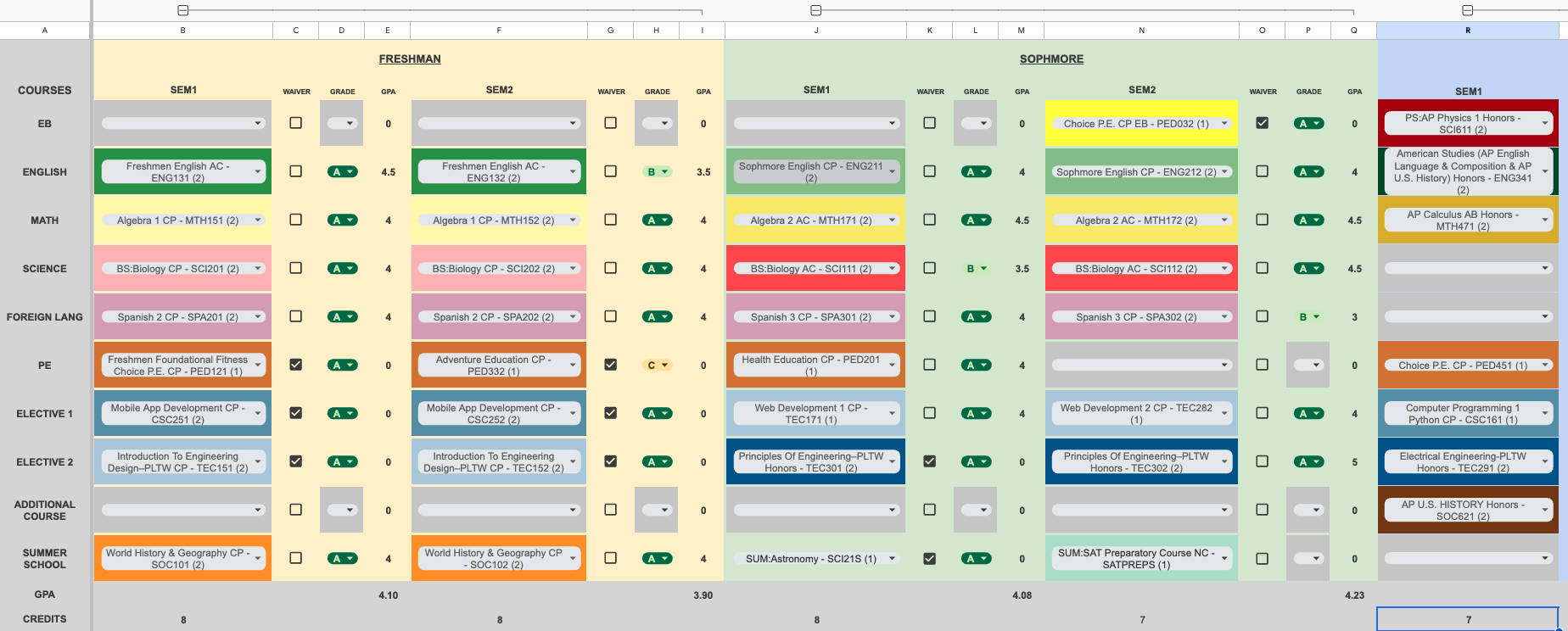Open Freshmen English AC - ENG131 dropdown
The height and width of the screenshot is (631, 1568).
[x=183, y=172]
